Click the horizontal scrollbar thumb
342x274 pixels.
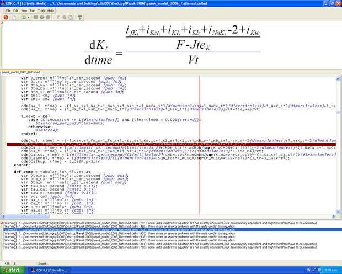click(x=28, y=217)
